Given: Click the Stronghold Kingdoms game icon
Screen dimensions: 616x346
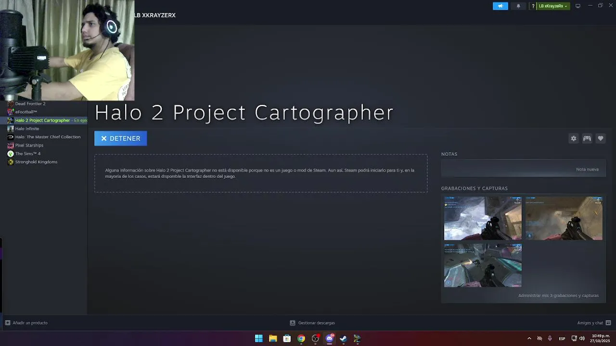Looking at the screenshot, I should [11, 162].
